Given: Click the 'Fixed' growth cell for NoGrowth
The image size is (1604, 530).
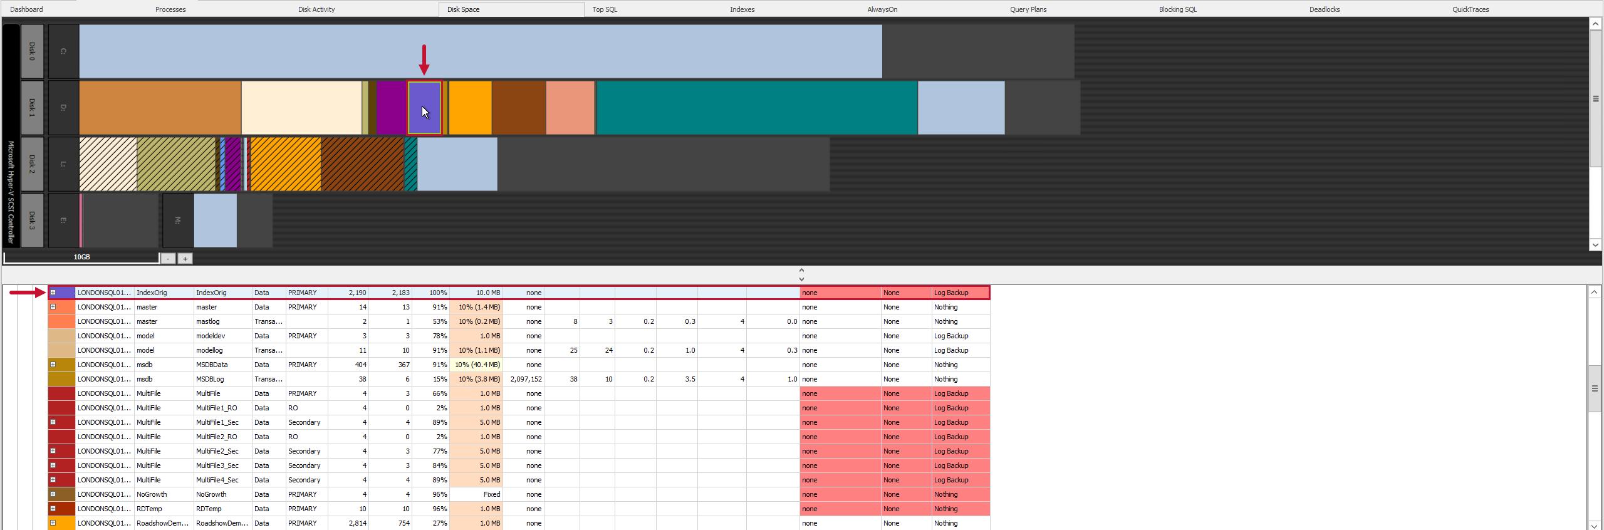Looking at the screenshot, I should (476, 494).
